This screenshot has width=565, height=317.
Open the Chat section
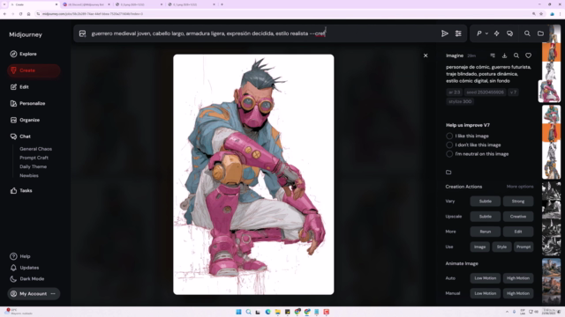tap(20, 136)
